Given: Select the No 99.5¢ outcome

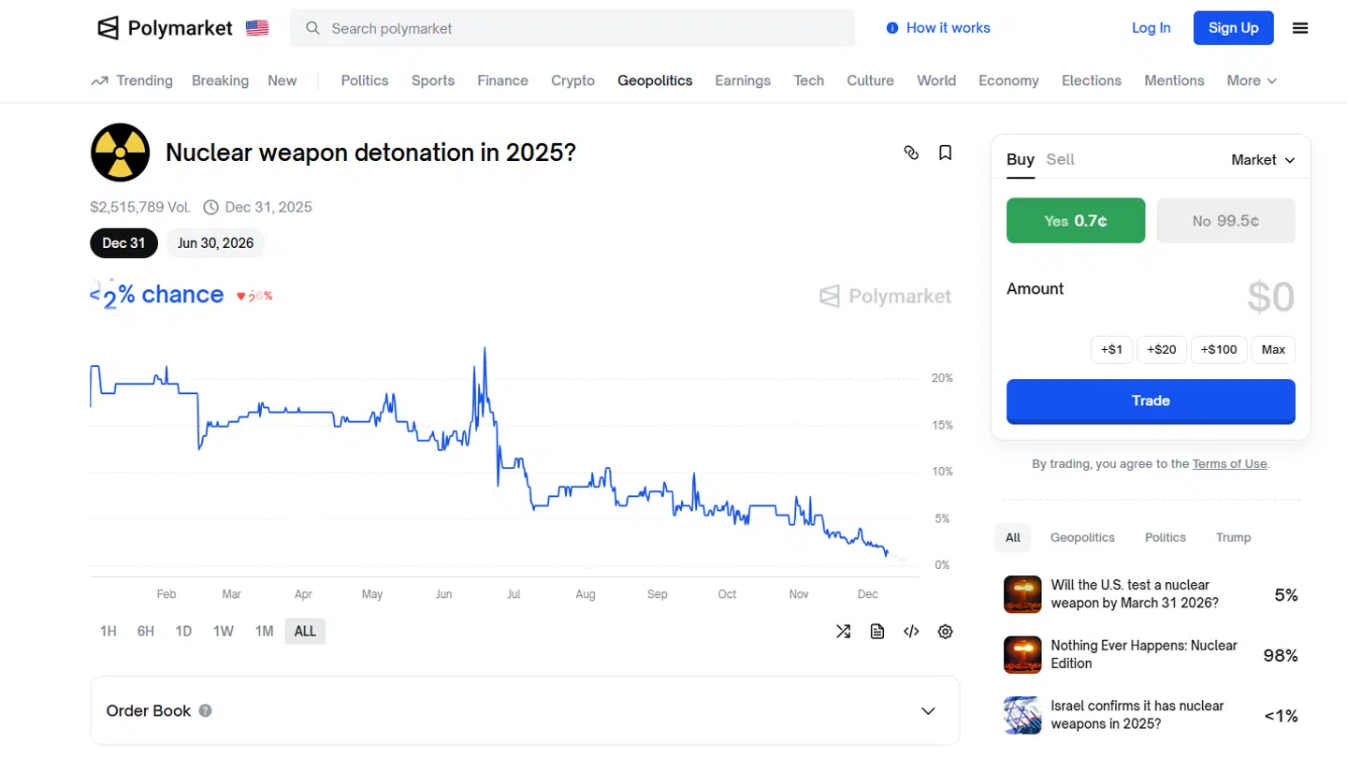Looking at the screenshot, I should [1226, 220].
